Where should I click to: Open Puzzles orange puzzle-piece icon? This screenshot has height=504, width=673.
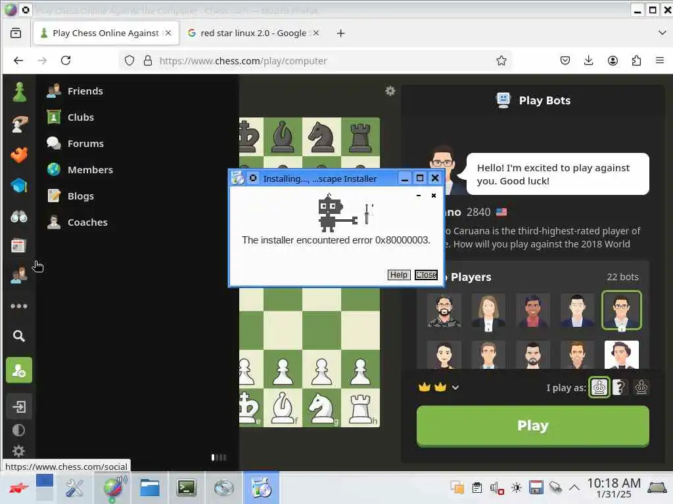(19, 155)
